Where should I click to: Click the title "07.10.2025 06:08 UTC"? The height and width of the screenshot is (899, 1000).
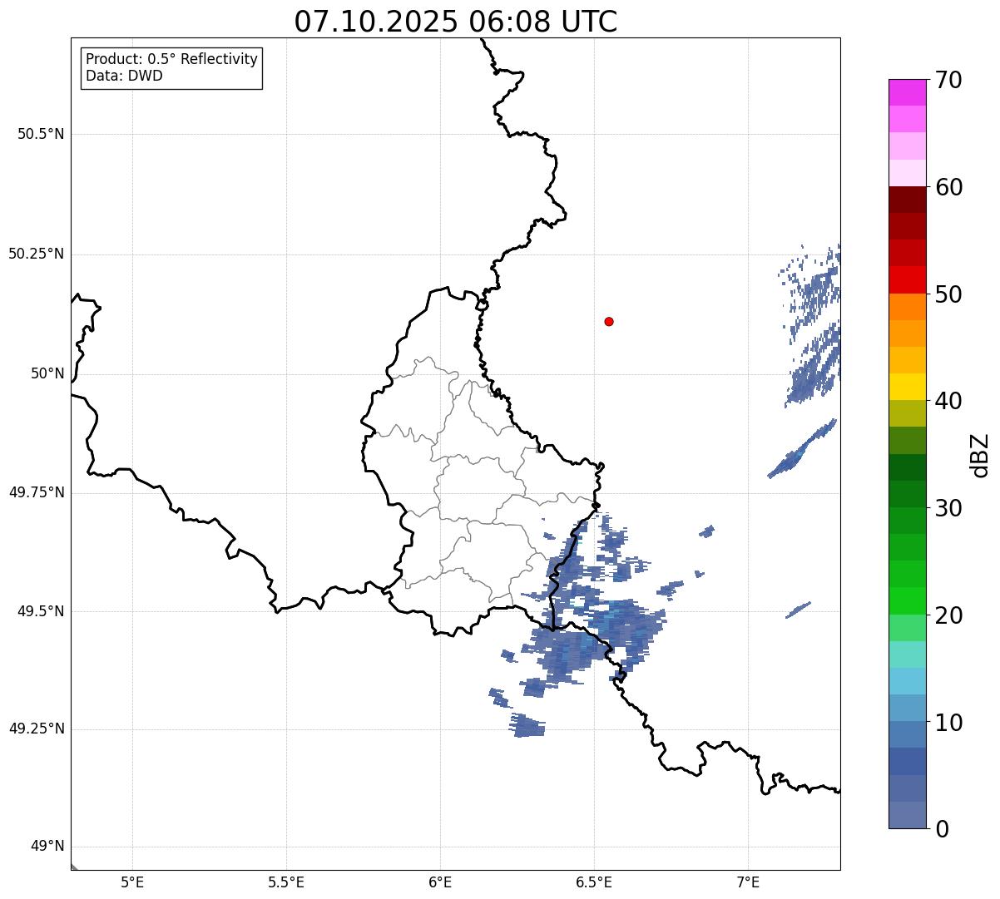(456, 22)
